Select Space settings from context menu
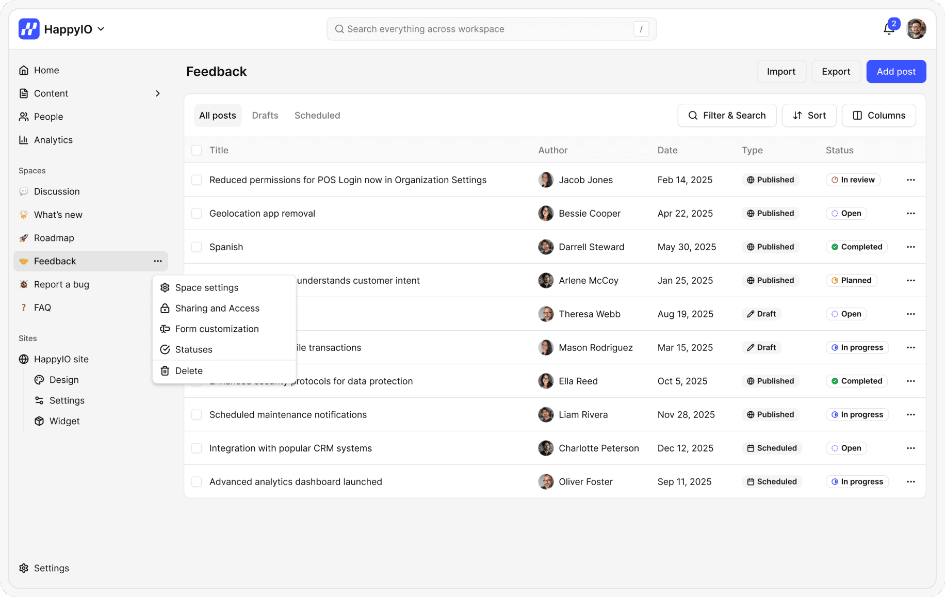 [224, 287]
